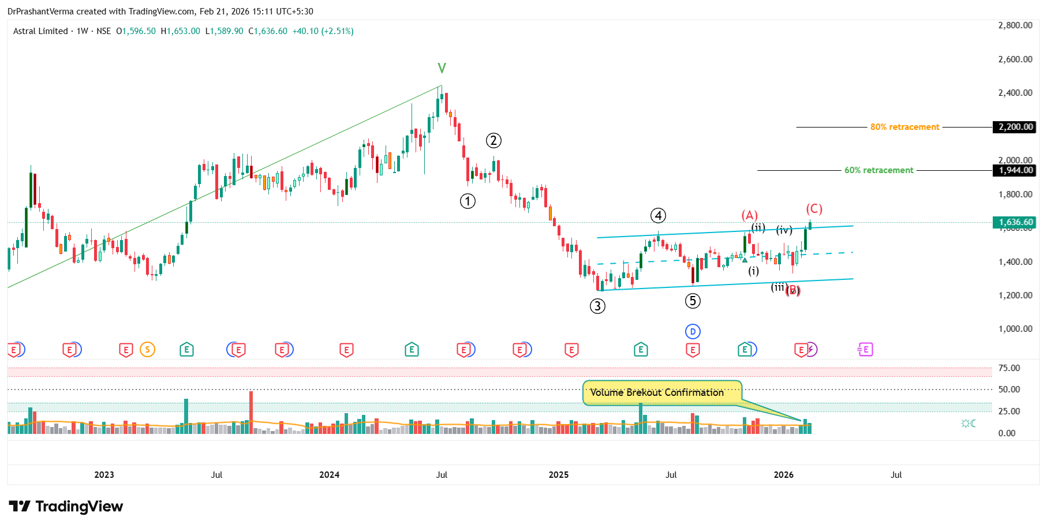Image resolution: width=1047 pixels, height=528 pixels.
Task: Click the C1,636.60 close value in the header
Action: [x=268, y=31]
